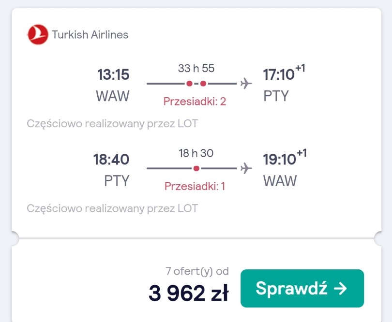The image size is (392, 322).
Task: Click first 'Częściowo realizowany przez LOT' note
Action: [x=112, y=124]
